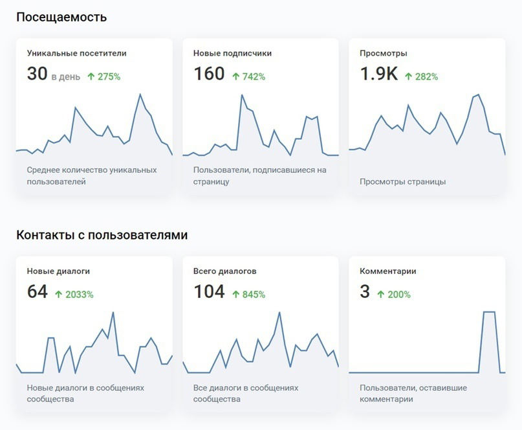522x430 pixels.
Task: Click the 2033% growth arrow icon
Action: 59,295
